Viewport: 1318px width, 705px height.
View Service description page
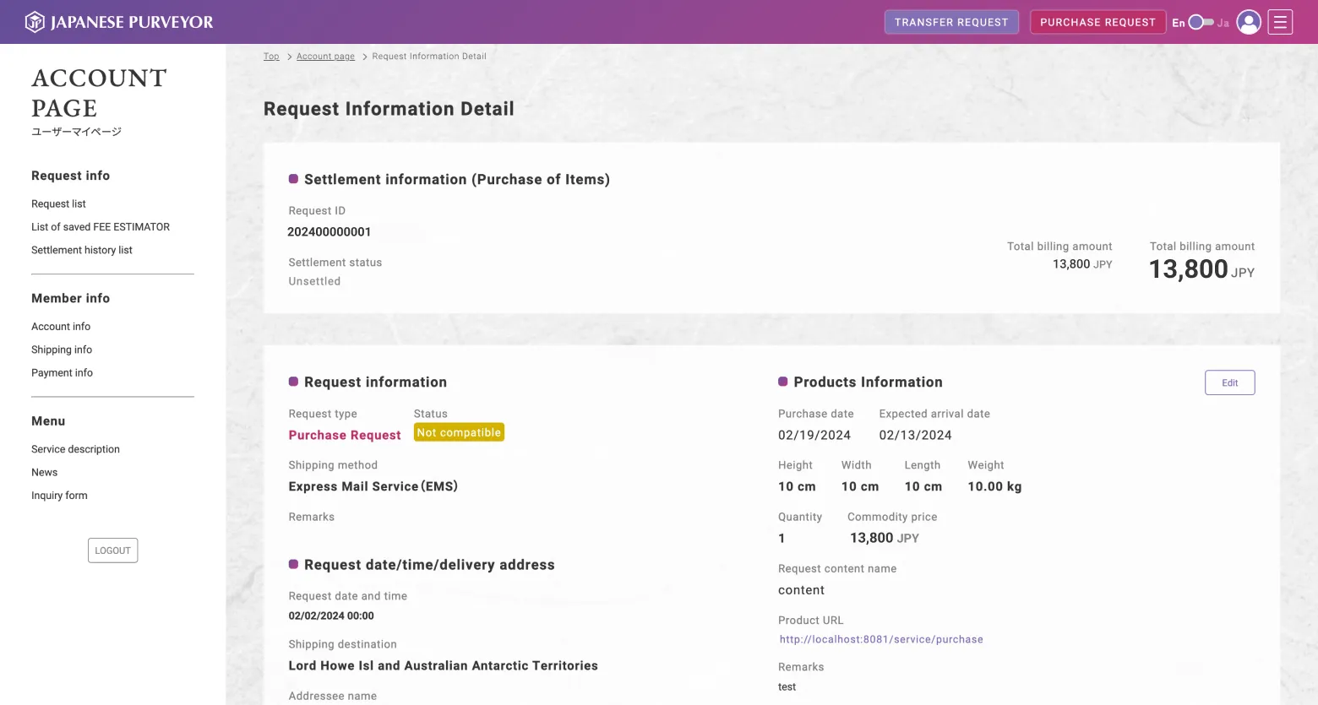(75, 449)
